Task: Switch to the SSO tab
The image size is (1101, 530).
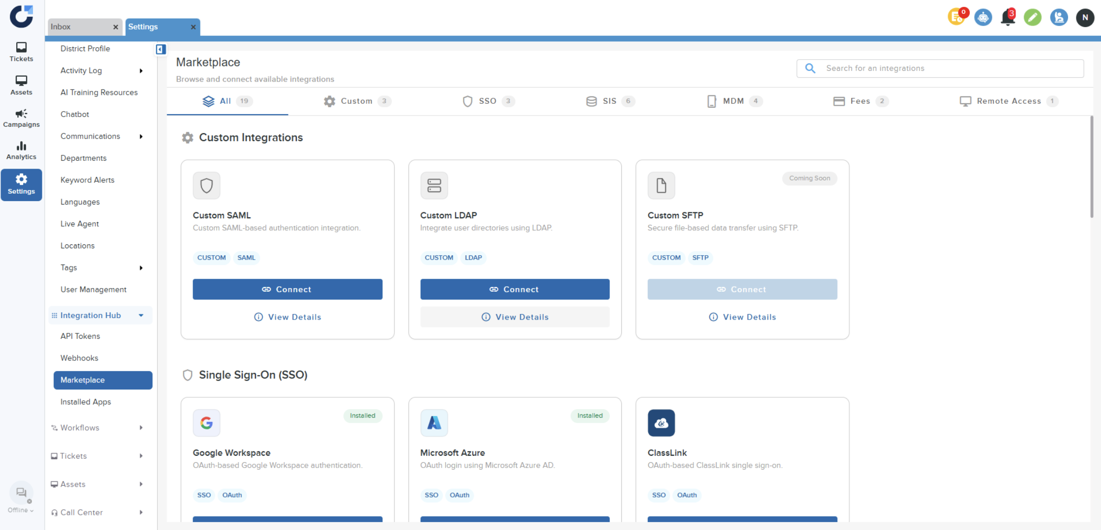Action: pos(488,101)
